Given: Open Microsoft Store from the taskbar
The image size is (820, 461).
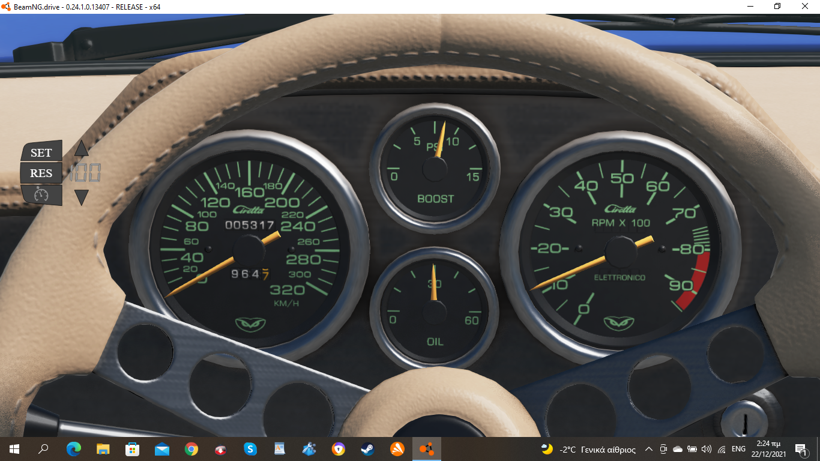Looking at the screenshot, I should 132,448.
